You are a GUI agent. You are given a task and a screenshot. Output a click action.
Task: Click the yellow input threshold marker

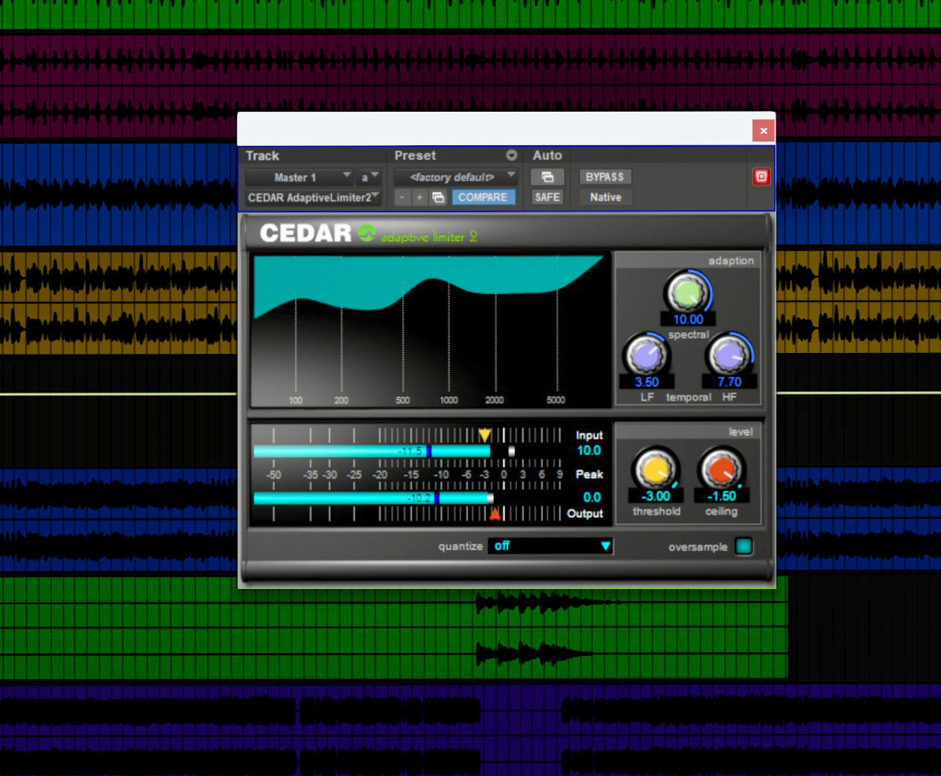[484, 435]
